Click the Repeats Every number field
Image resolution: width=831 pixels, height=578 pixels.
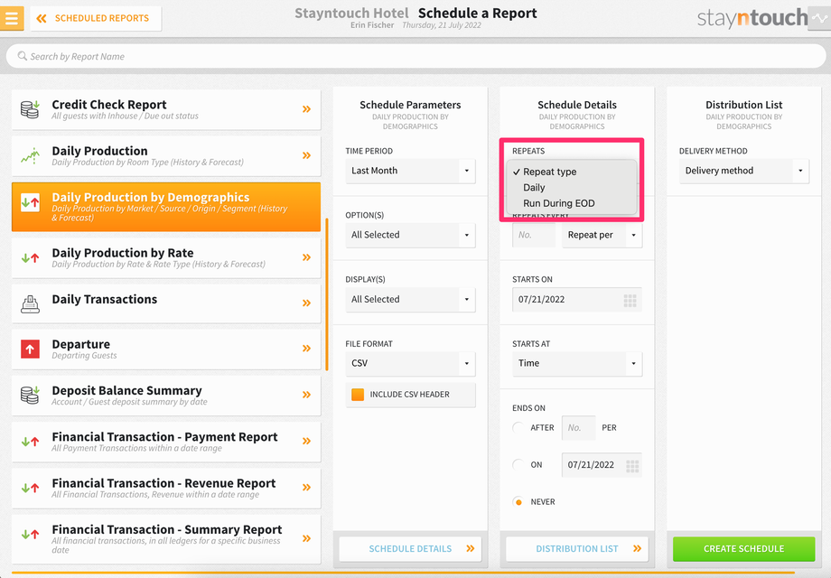(534, 235)
